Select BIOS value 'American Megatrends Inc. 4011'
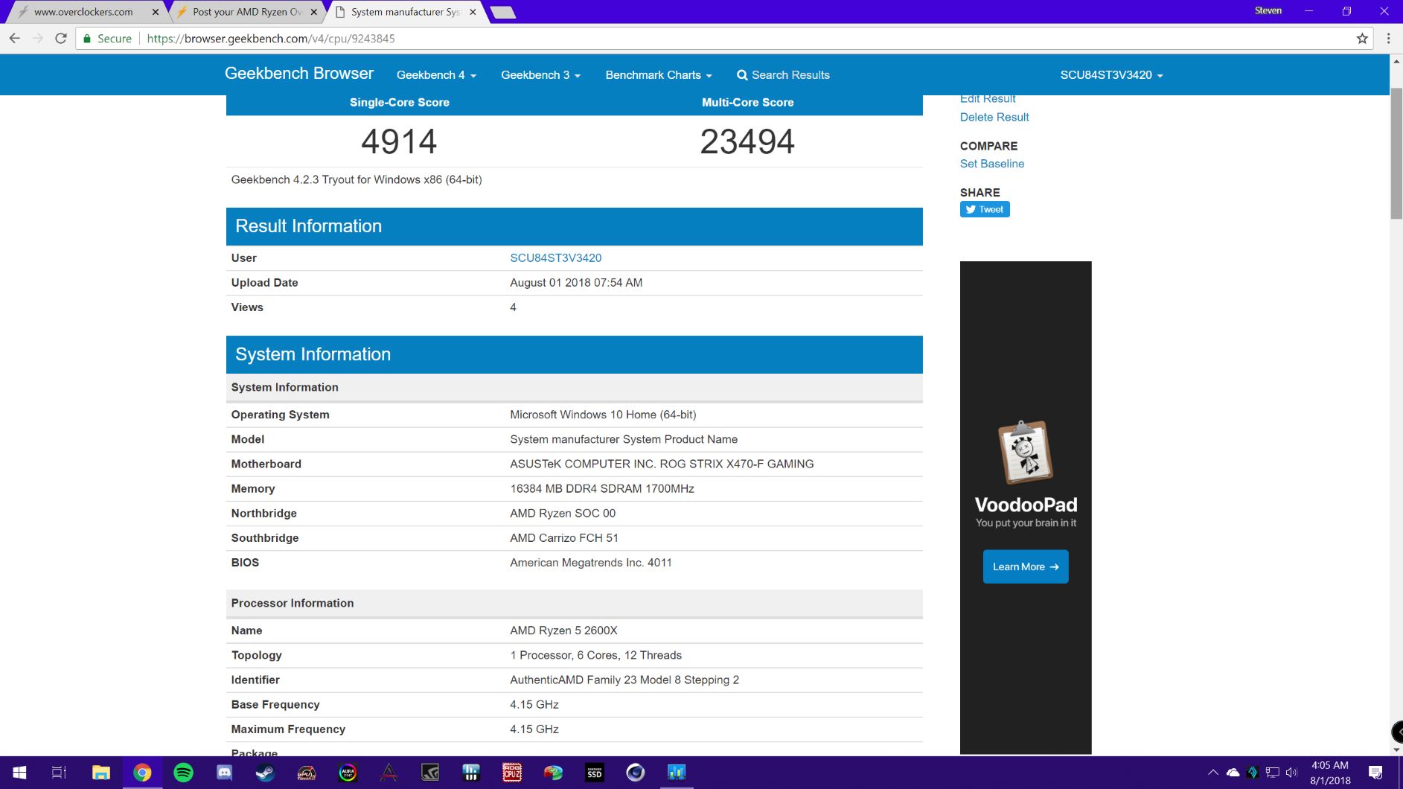This screenshot has width=1403, height=789. (x=591, y=563)
